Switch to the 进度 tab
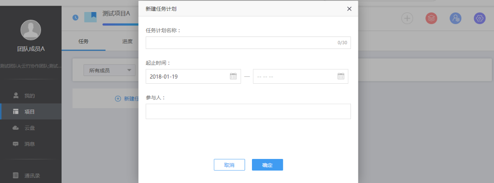Screen dimensions: 494x183 point(127,42)
